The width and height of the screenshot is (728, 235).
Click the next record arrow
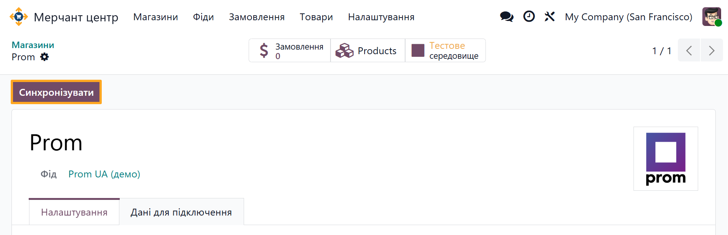click(711, 50)
